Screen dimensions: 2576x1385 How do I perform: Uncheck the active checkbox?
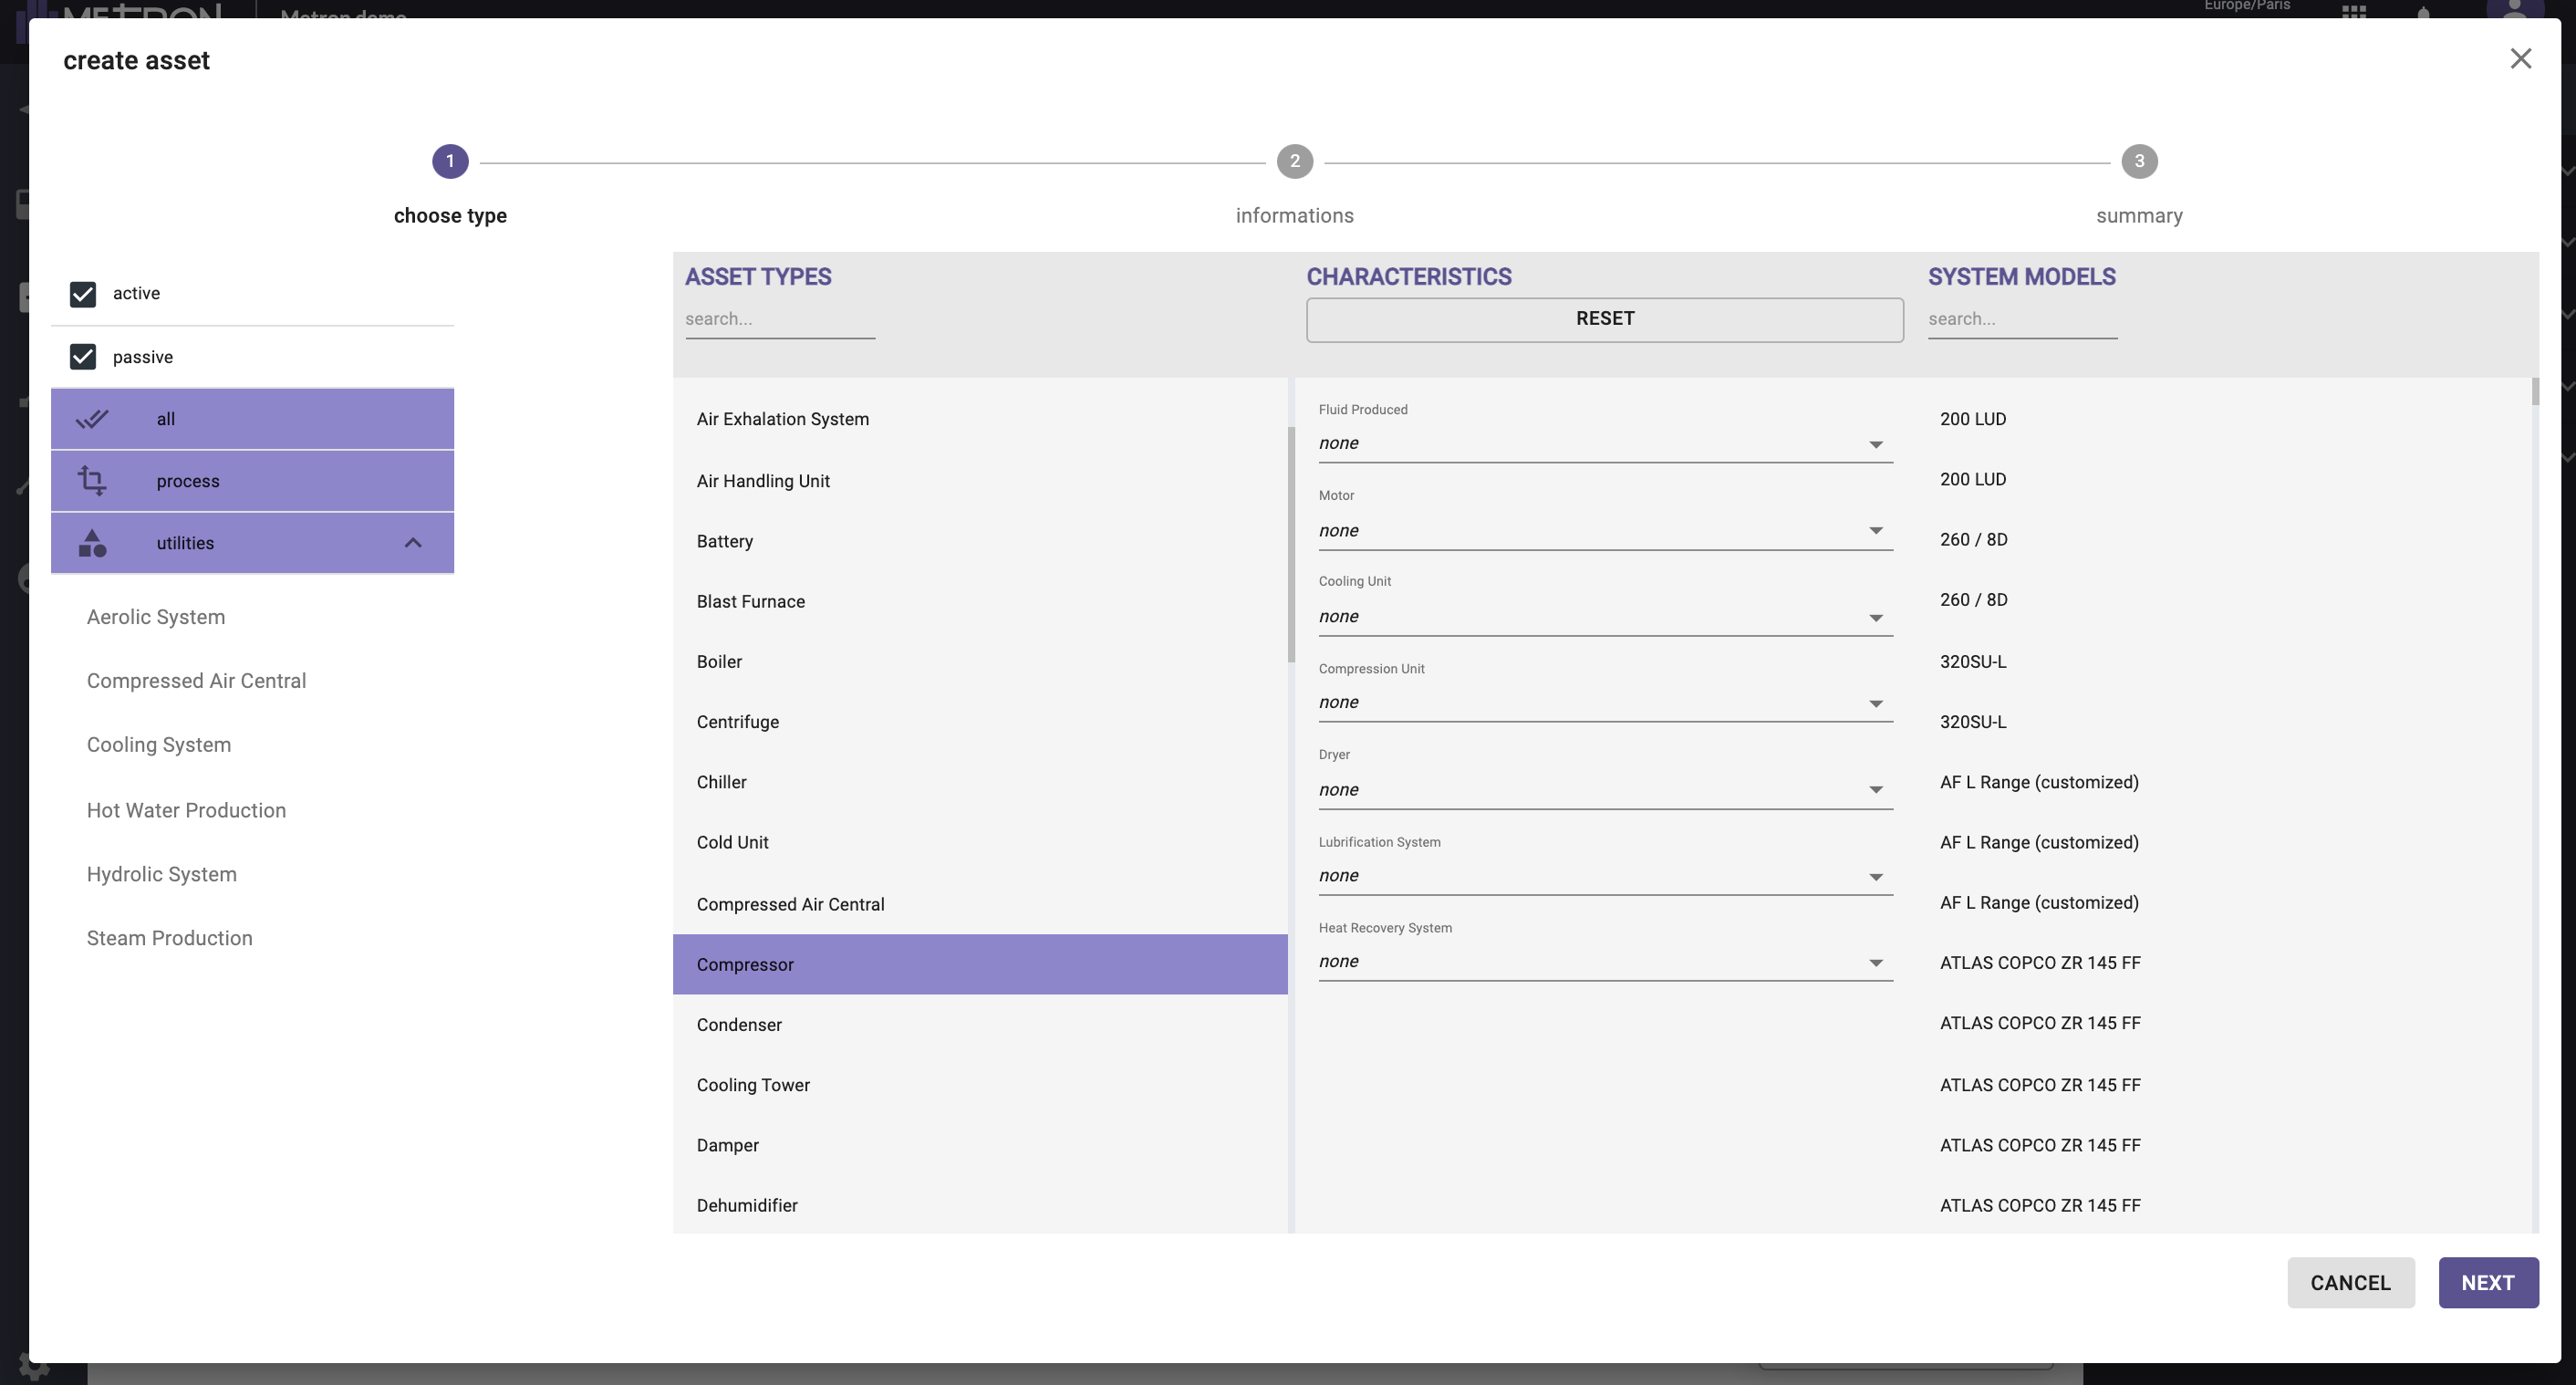click(x=83, y=294)
